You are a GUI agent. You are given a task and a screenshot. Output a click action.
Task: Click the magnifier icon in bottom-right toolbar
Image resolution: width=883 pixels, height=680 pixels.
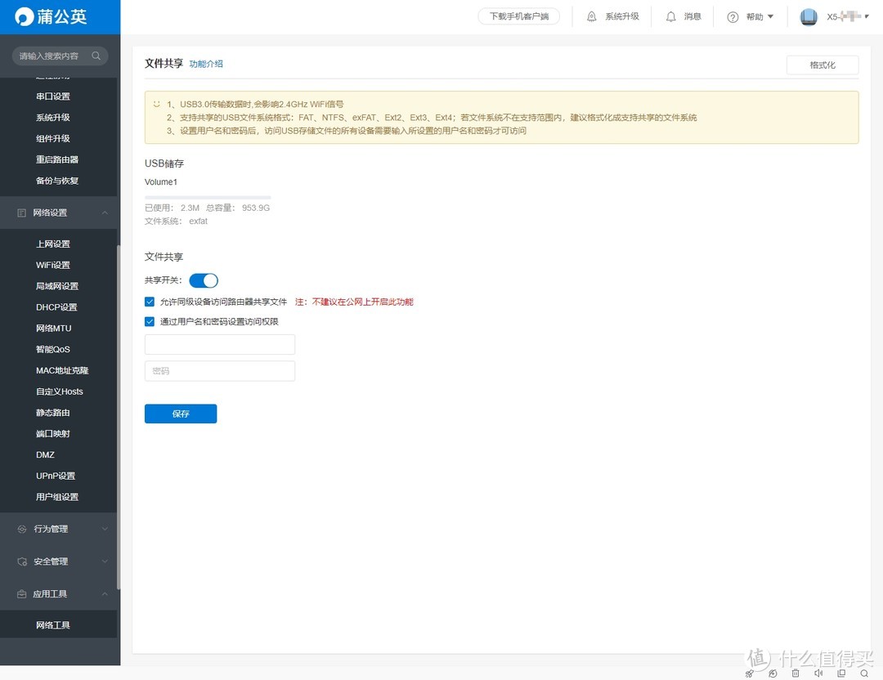tap(864, 673)
